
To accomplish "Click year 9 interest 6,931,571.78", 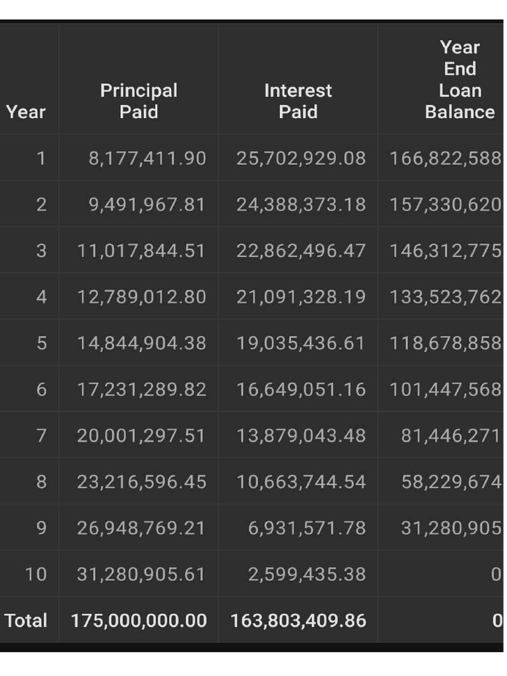I will click(x=307, y=527).
